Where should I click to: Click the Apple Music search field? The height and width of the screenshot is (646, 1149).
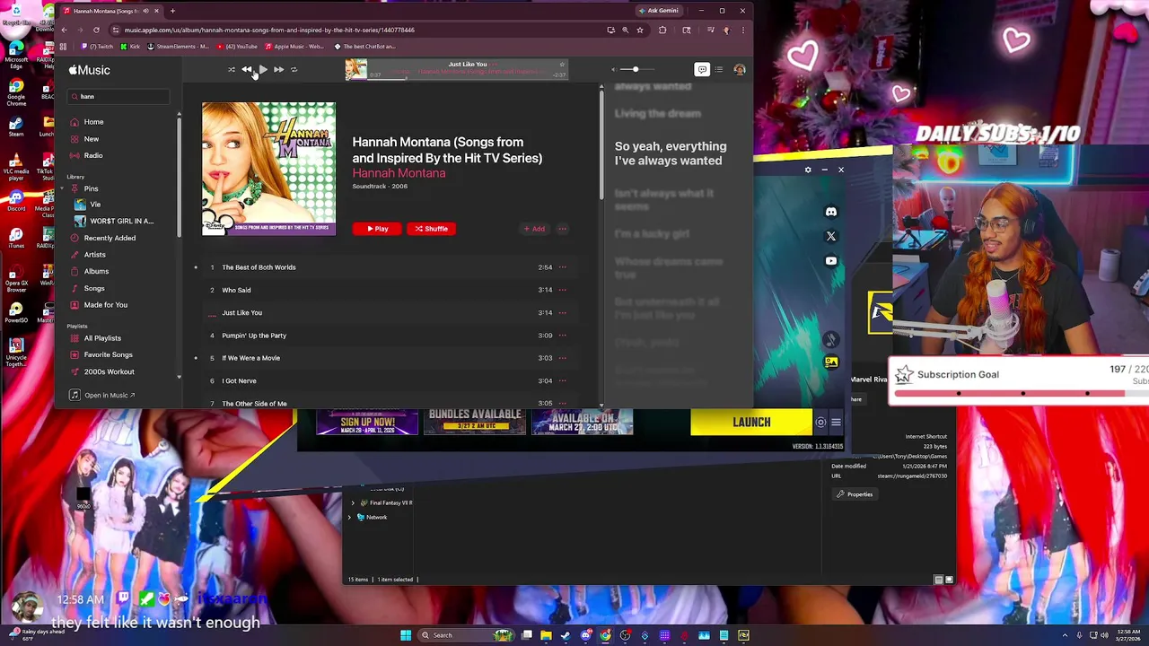(118, 96)
